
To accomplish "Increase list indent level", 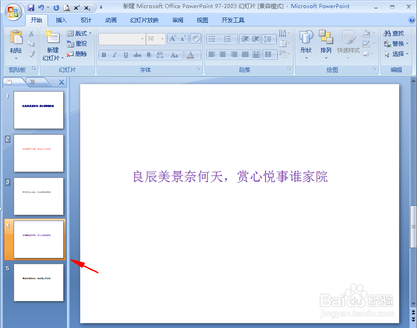I will (x=255, y=39).
